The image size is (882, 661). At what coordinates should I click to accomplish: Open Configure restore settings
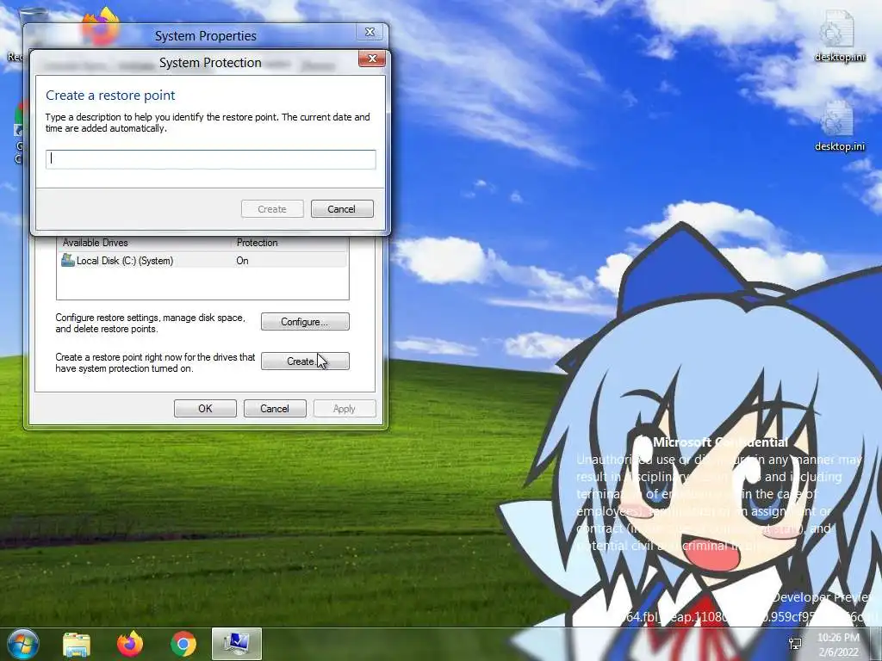click(305, 322)
